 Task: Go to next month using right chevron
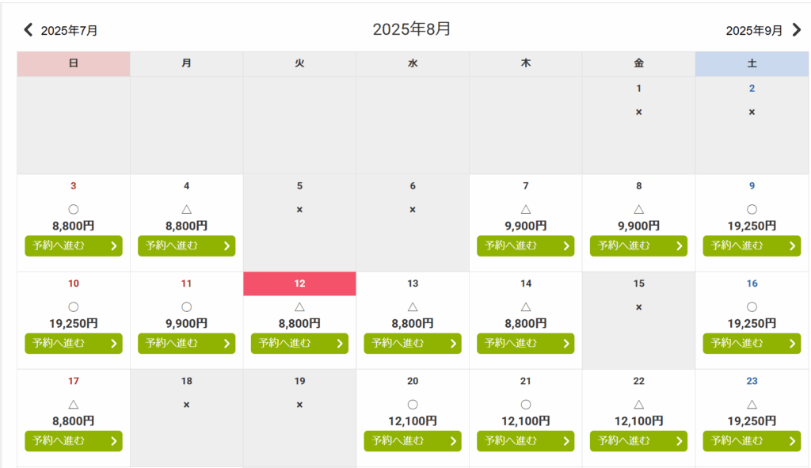click(797, 30)
